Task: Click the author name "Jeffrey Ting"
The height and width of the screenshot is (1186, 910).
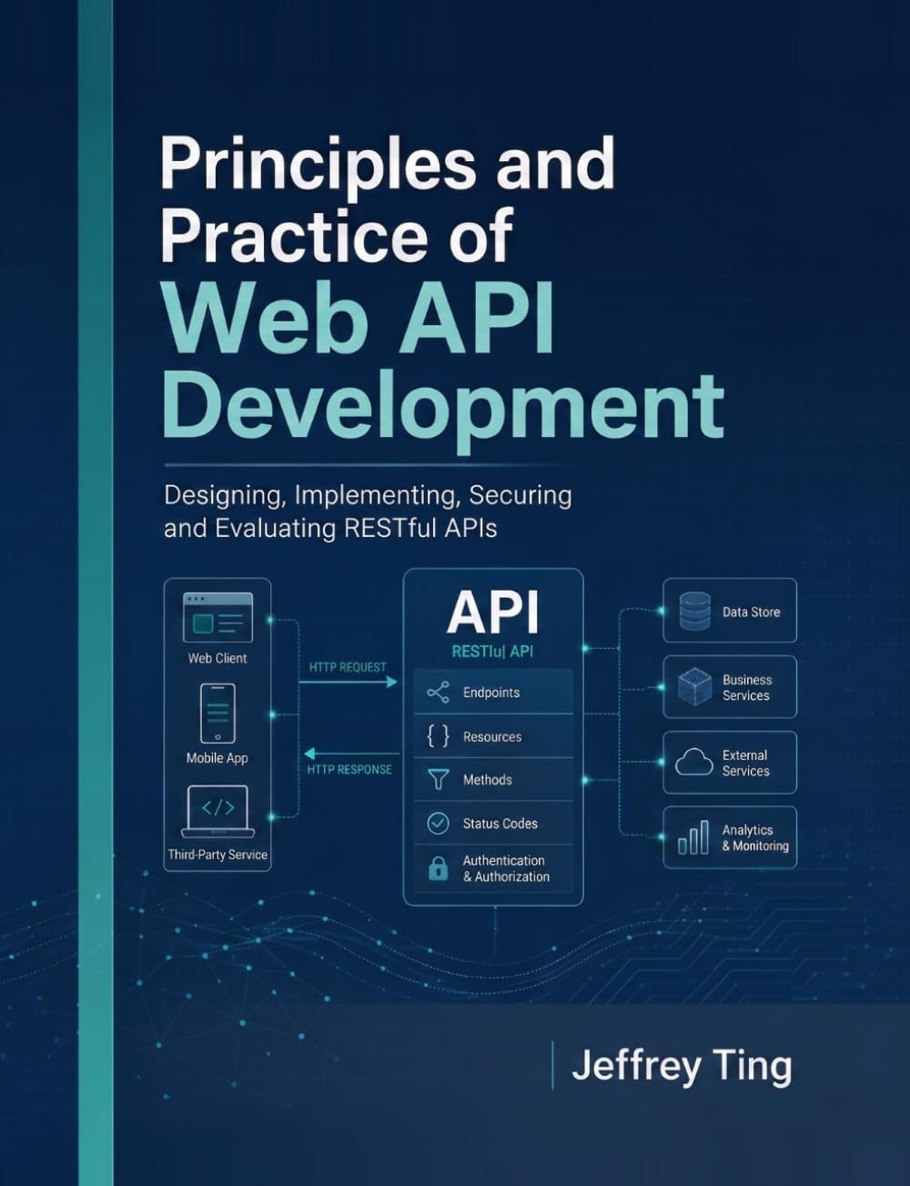Action: pos(682,1066)
